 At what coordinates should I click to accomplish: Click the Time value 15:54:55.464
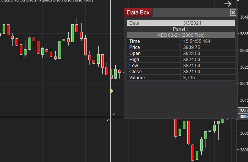pyautogui.click(x=197, y=41)
